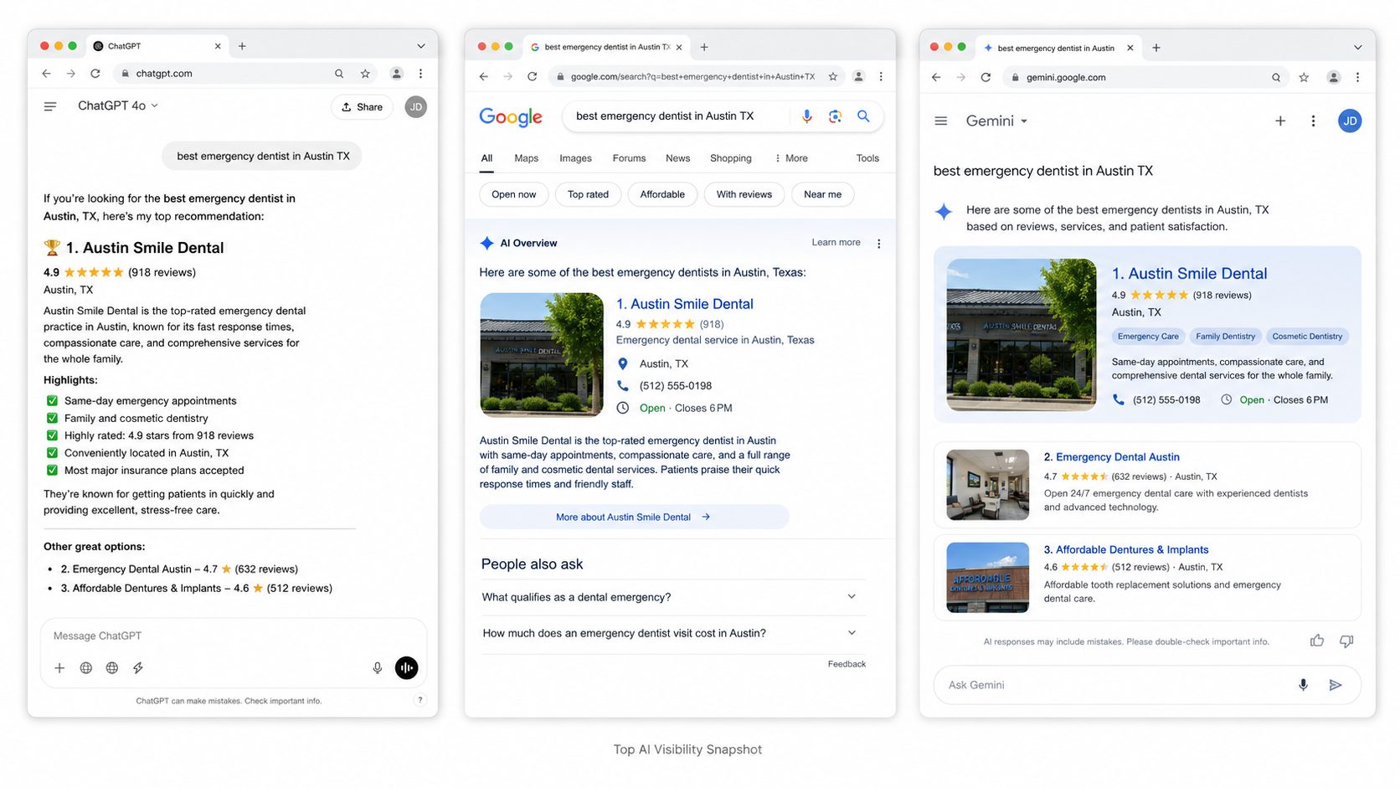Viewport: 1400px width, 788px height.
Task: Open the "2. Emergency Dental Austin" link in Gemini
Action: pyautogui.click(x=1111, y=457)
